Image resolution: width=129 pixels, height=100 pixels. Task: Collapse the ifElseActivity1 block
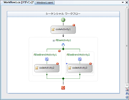coord(54,41)
